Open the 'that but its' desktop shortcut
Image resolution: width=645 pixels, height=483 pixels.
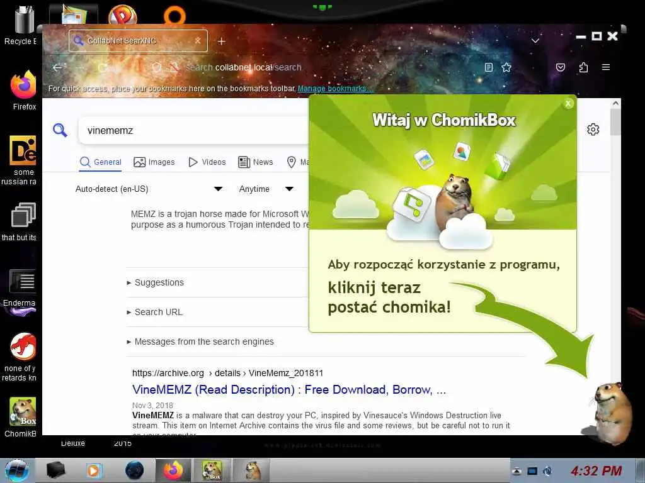pyautogui.click(x=23, y=221)
